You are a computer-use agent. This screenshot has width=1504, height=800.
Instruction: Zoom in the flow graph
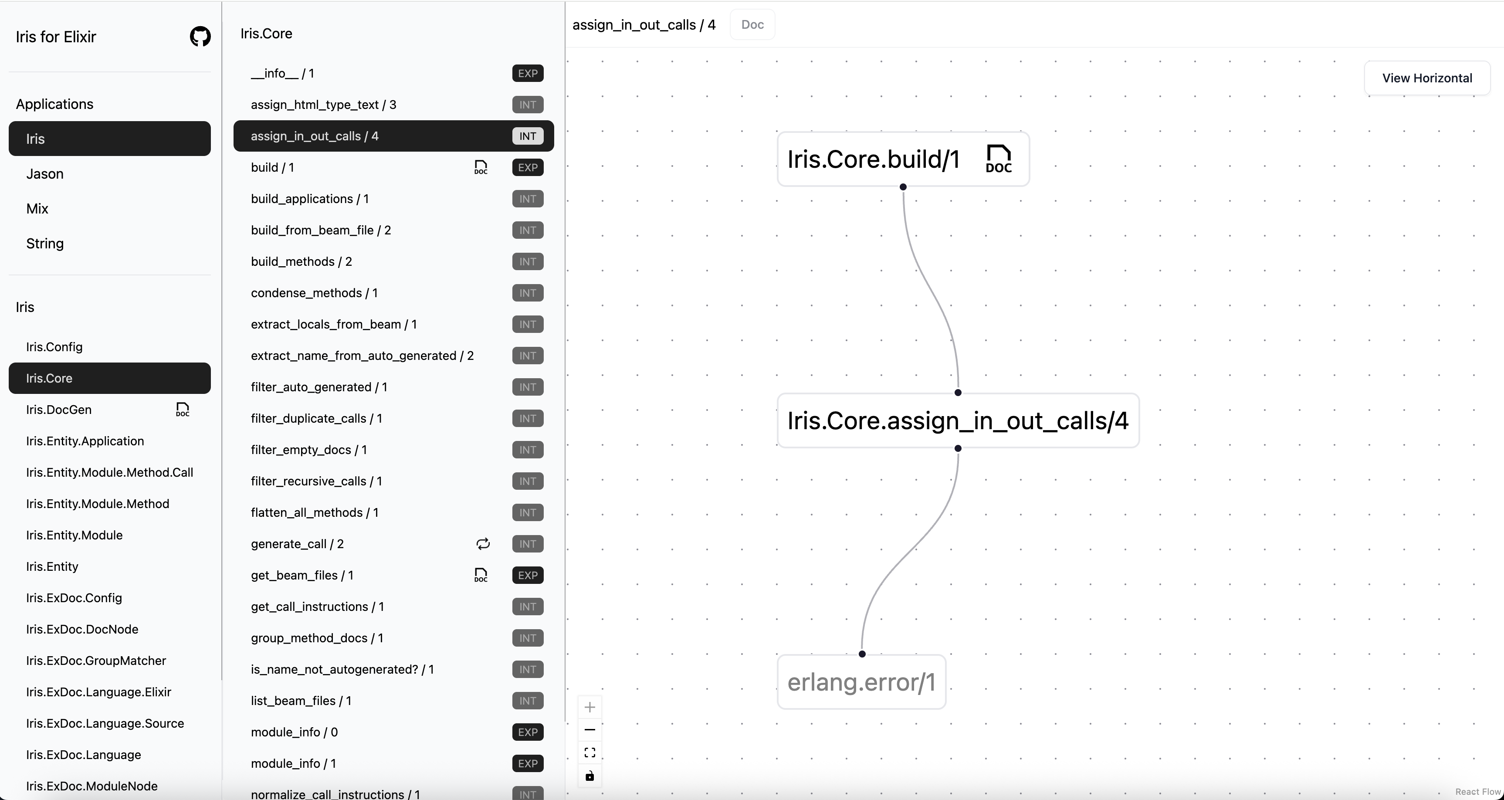click(589, 707)
